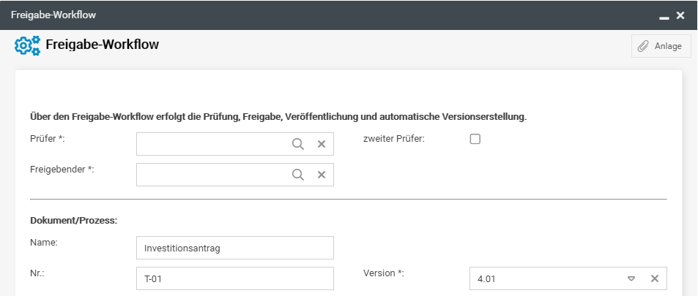This screenshot has width=698, height=296.
Task: Clear the Version selection with its X icon
Action: click(x=655, y=278)
